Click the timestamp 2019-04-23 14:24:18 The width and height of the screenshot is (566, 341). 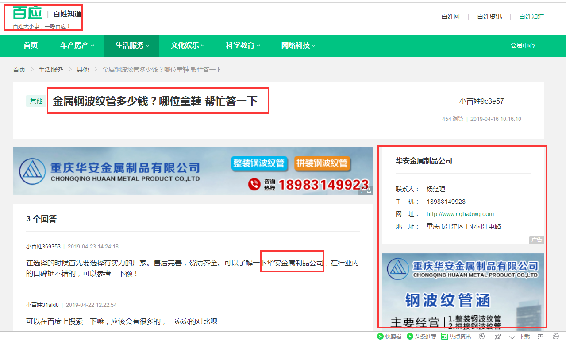point(93,247)
